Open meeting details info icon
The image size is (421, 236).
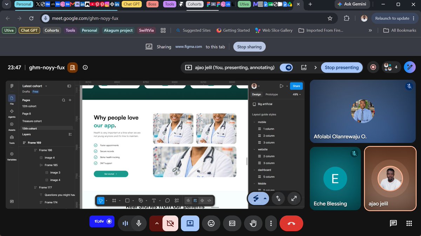click(x=85, y=67)
